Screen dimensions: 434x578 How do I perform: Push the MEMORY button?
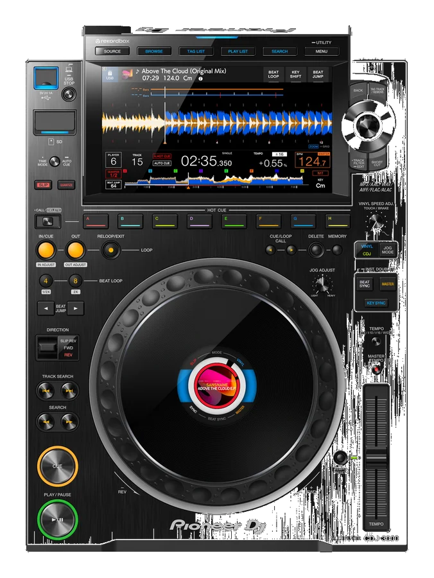tap(337, 250)
